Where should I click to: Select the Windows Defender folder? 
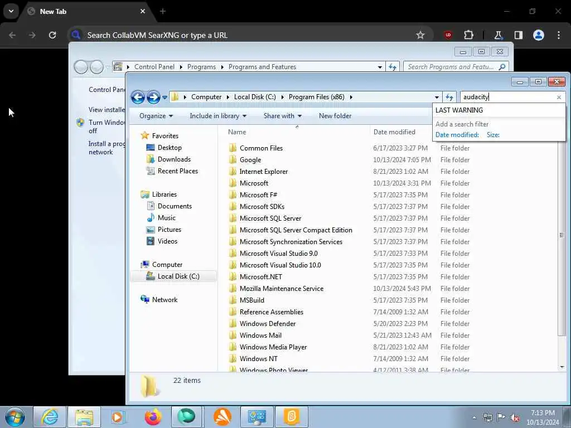(x=268, y=324)
